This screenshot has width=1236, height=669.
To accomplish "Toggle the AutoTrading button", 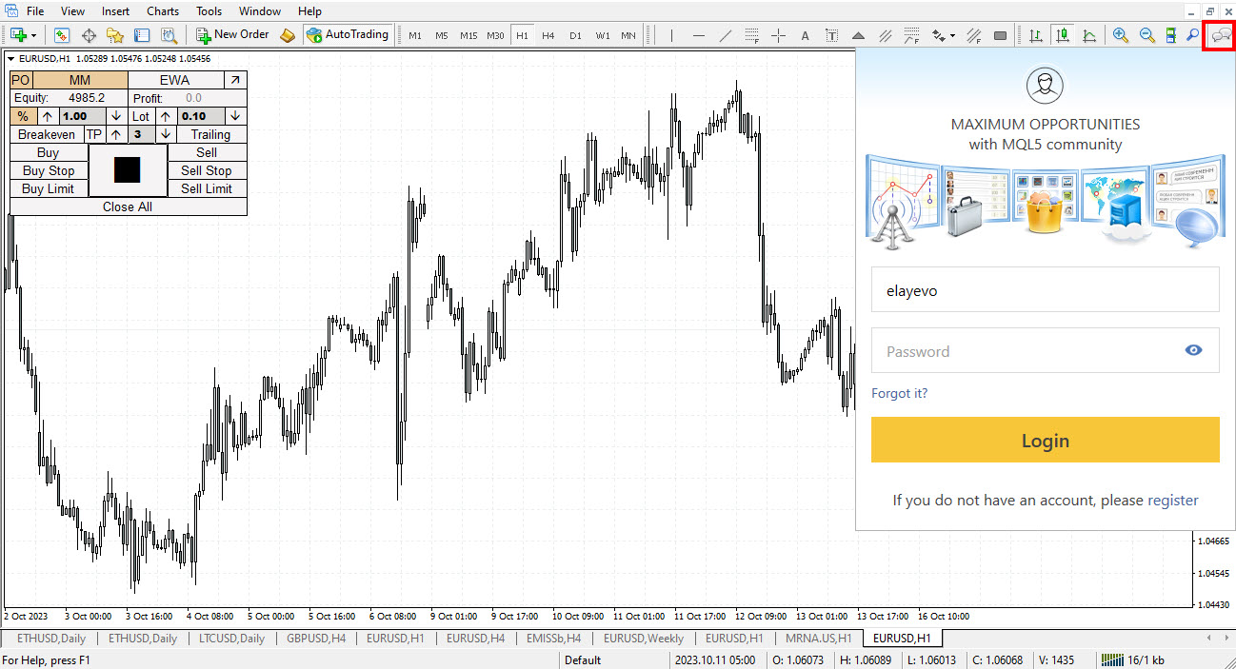I will (x=347, y=34).
